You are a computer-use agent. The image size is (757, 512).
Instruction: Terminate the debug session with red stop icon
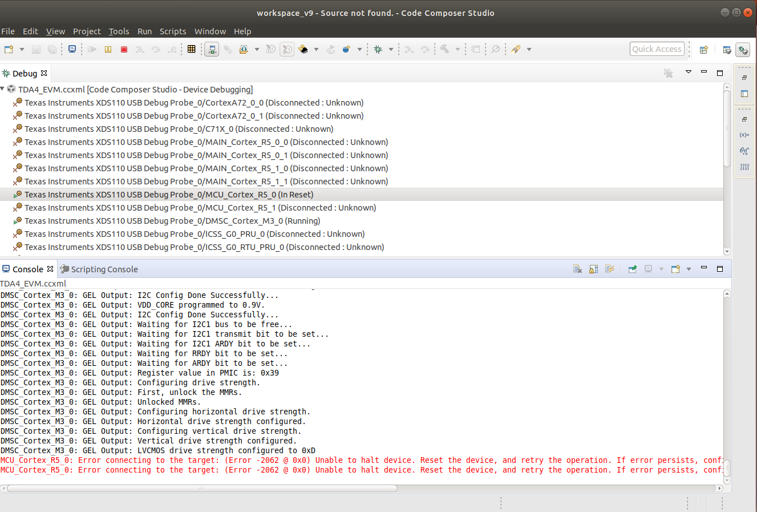124,50
